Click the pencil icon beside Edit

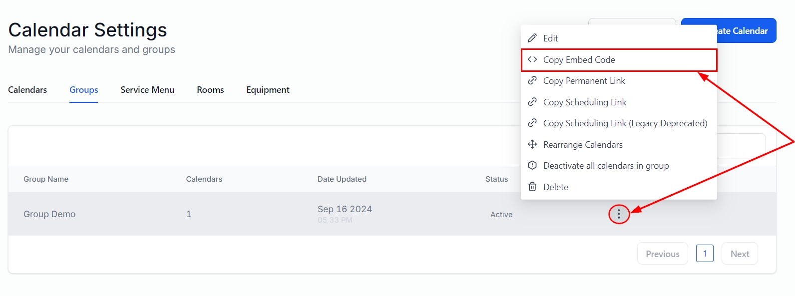click(532, 38)
